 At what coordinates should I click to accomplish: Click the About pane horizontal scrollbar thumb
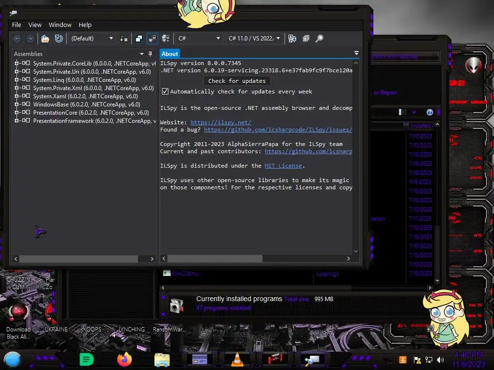pos(215,259)
